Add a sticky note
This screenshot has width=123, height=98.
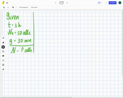[3, 52]
